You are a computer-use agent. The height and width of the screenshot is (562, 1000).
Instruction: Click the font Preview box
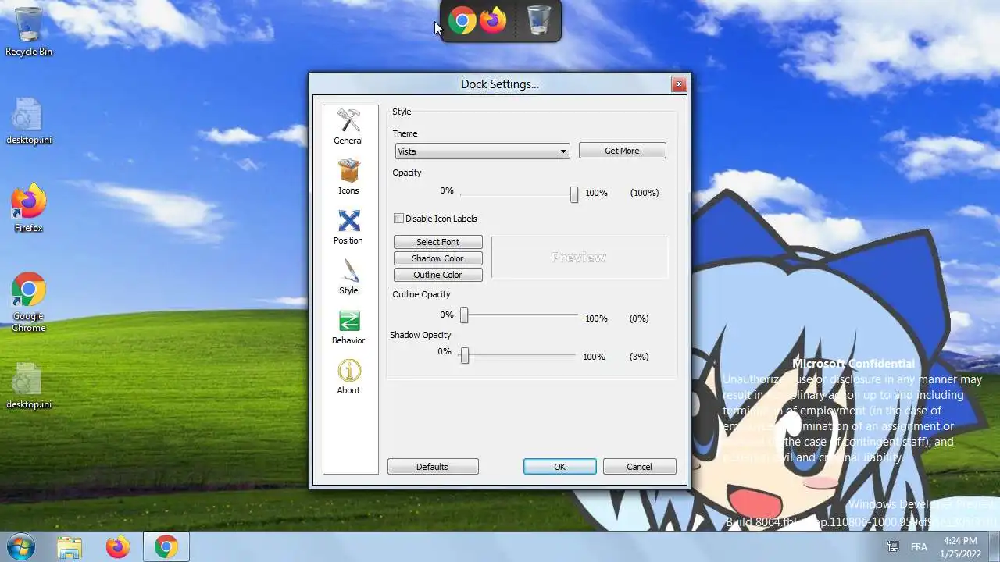579,258
